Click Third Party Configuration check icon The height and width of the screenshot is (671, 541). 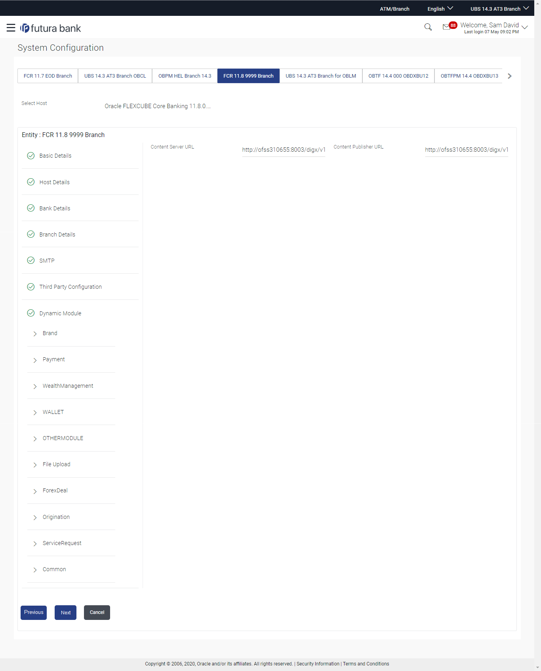pyautogui.click(x=31, y=287)
